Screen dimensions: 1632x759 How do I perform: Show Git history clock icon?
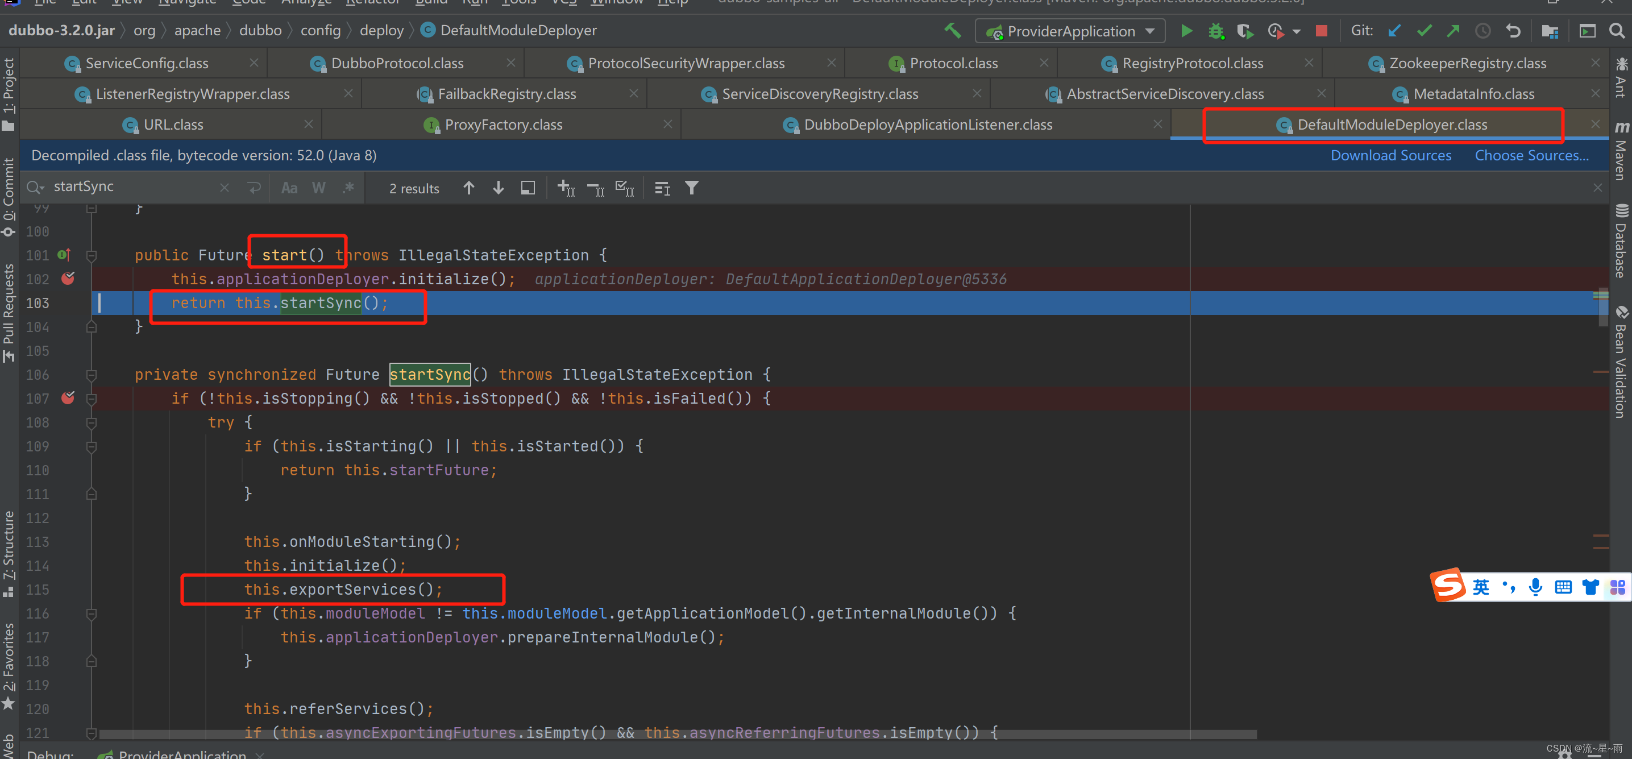(x=1482, y=30)
